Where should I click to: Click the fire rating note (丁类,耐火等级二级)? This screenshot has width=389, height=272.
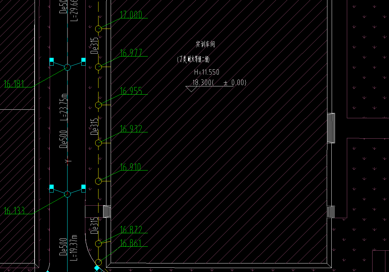193,59
